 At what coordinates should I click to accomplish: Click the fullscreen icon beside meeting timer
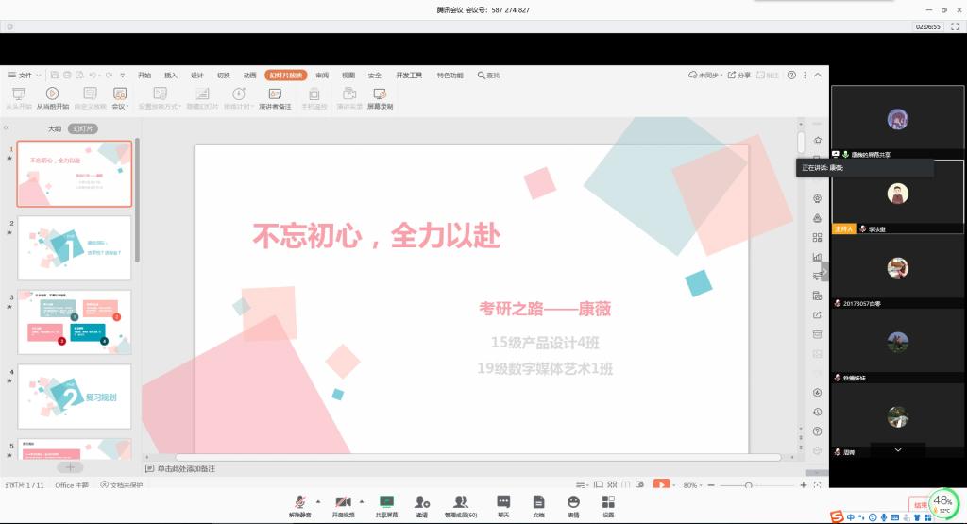[x=955, y=26]
